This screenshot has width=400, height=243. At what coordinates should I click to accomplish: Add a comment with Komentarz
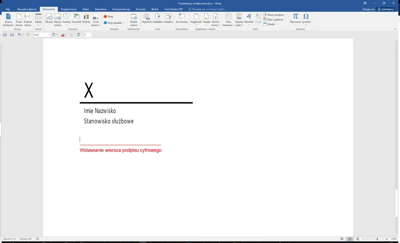pyautogui.click(x=182, y=19)
